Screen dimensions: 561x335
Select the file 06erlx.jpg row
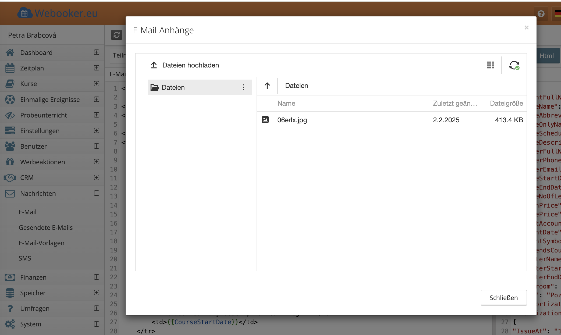tap(350, 120)
